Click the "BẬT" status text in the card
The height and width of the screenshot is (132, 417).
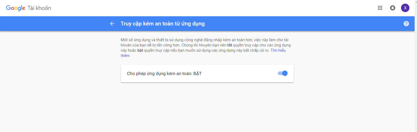(x=197, y=74)
